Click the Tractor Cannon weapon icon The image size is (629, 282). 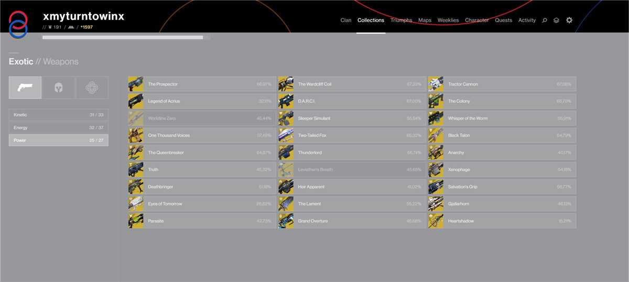[x=436, y=84]
